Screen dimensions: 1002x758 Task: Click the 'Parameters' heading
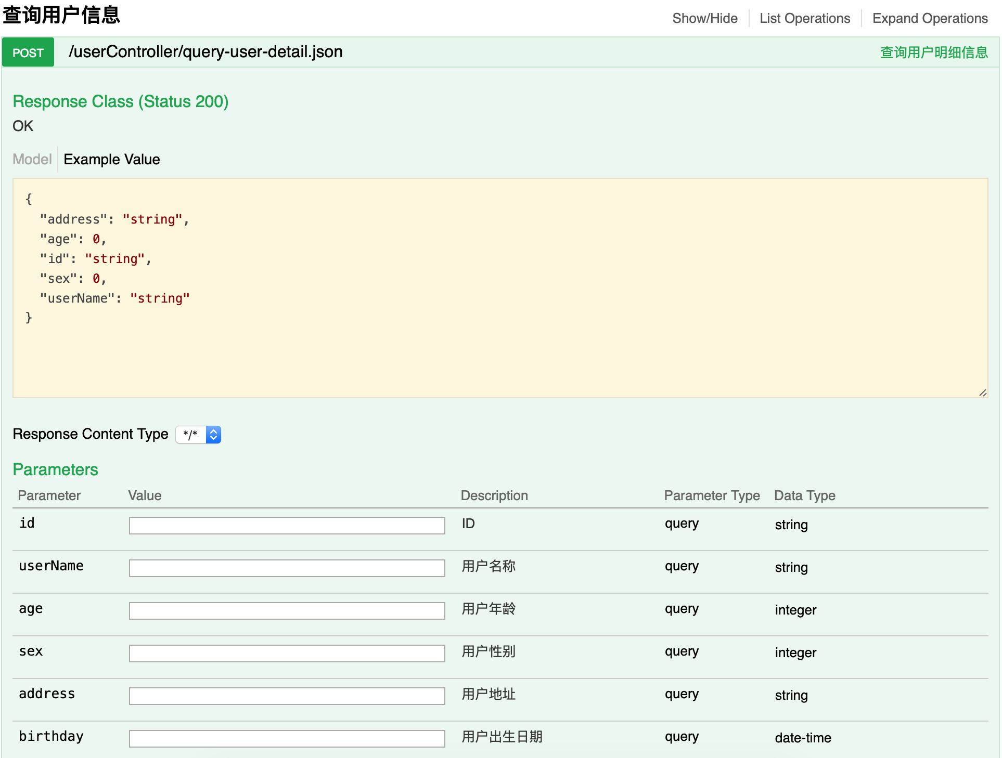(55, 469)
